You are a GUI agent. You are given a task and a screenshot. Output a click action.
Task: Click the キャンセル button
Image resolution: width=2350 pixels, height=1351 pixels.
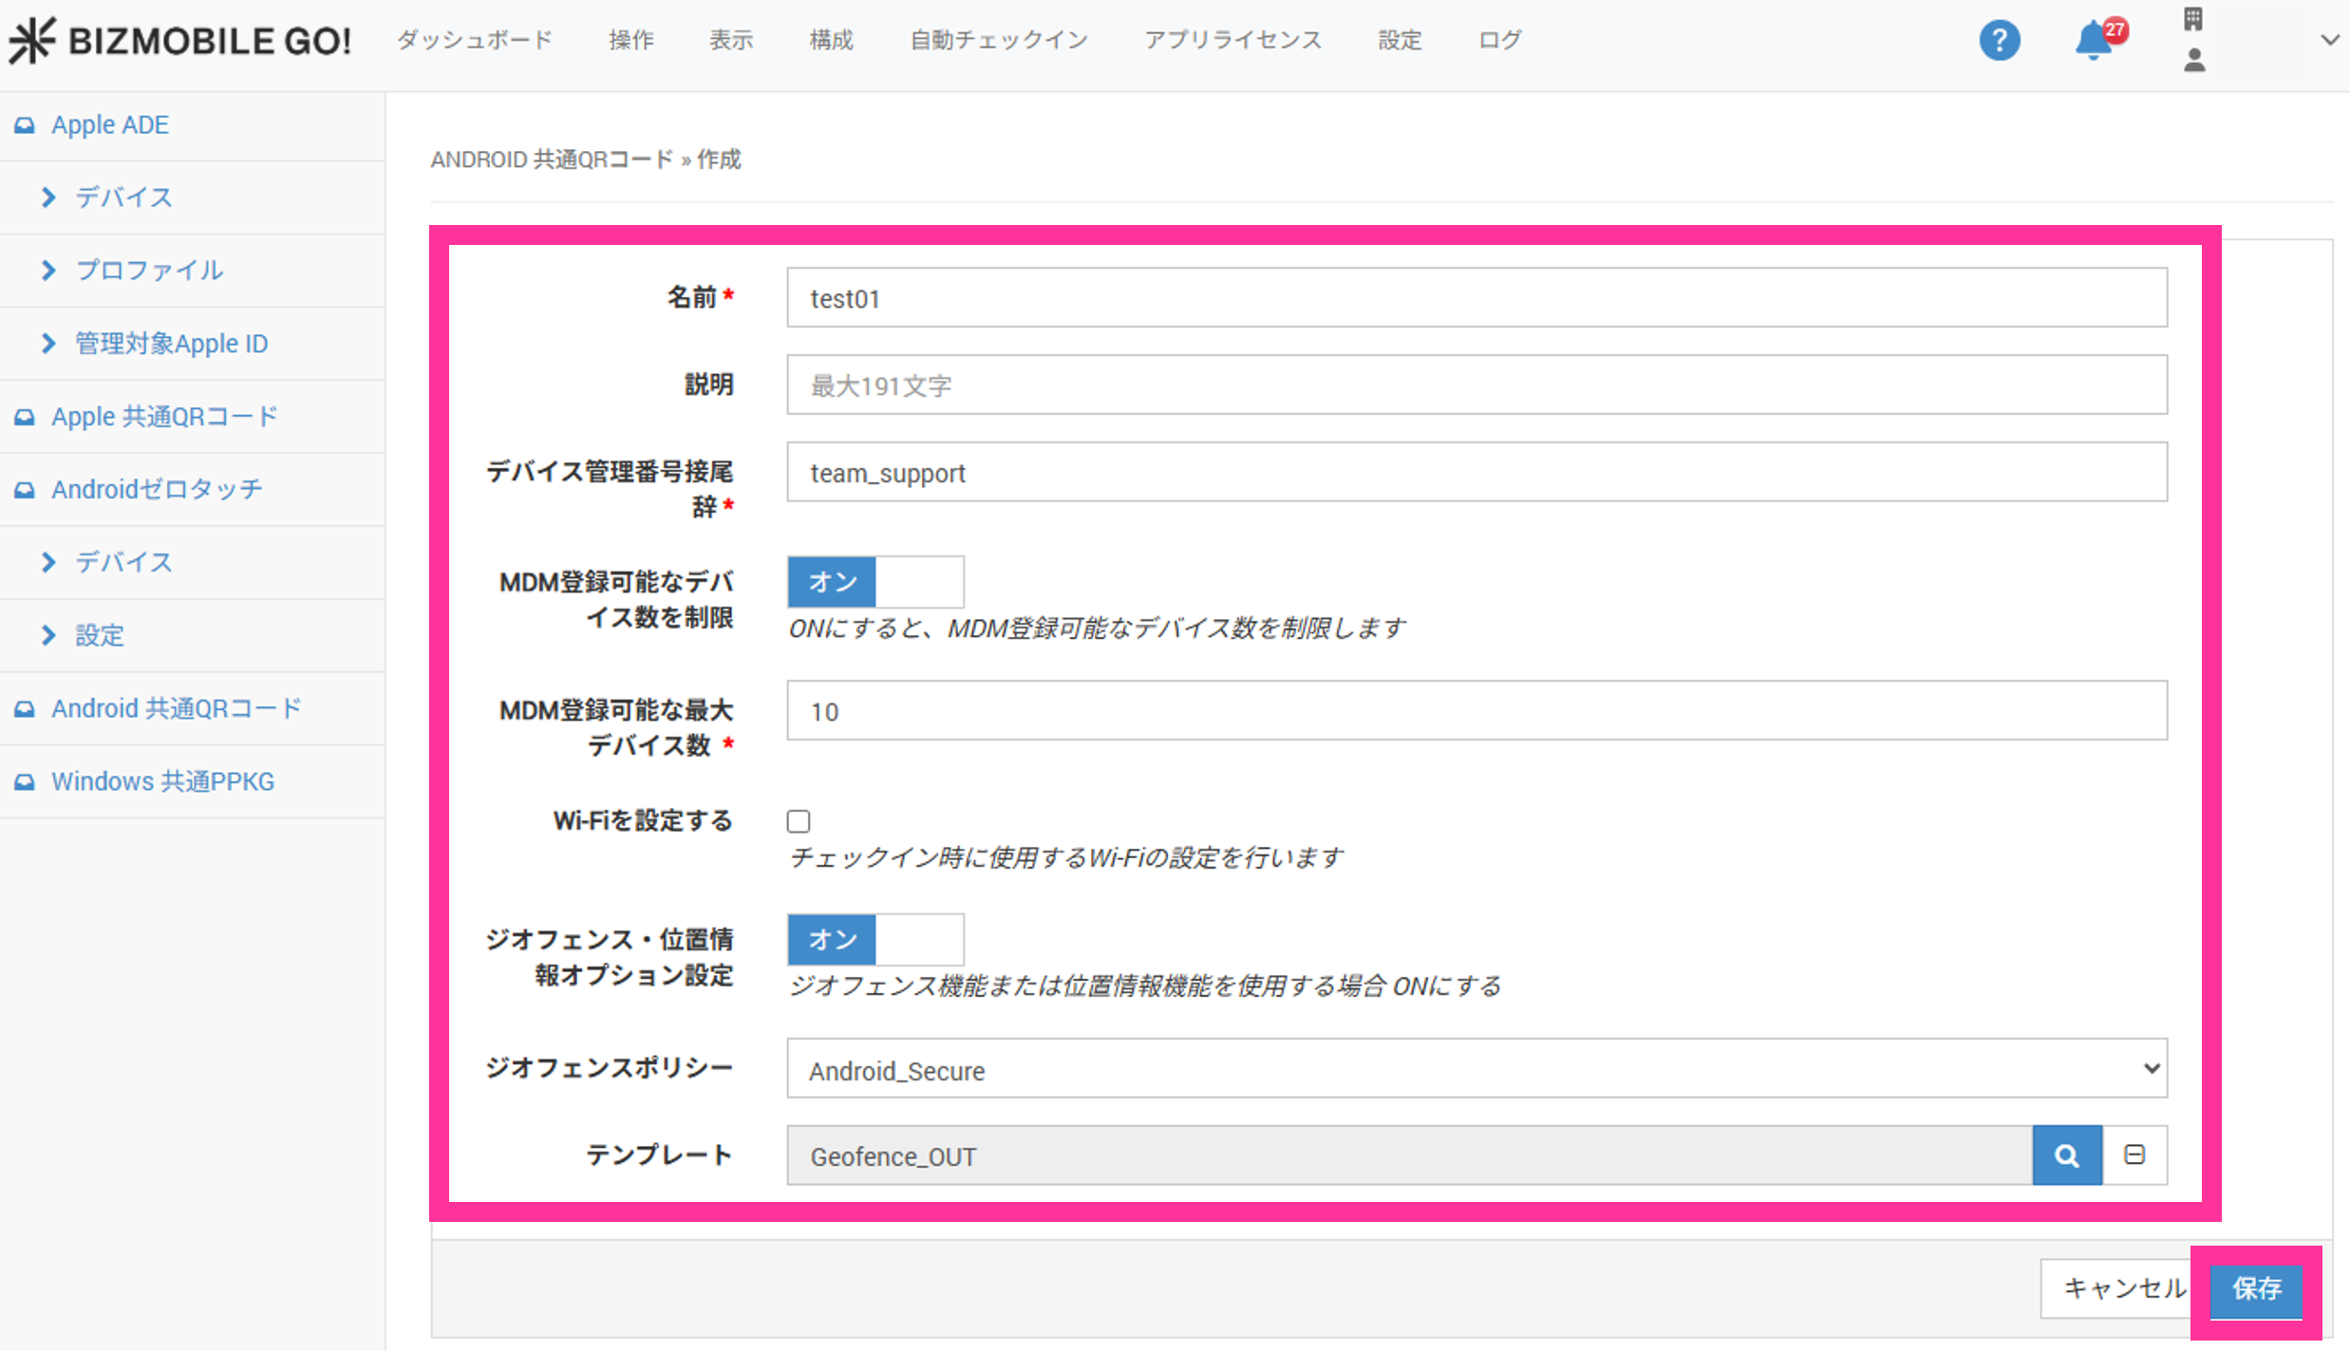coord(2123,1288)
